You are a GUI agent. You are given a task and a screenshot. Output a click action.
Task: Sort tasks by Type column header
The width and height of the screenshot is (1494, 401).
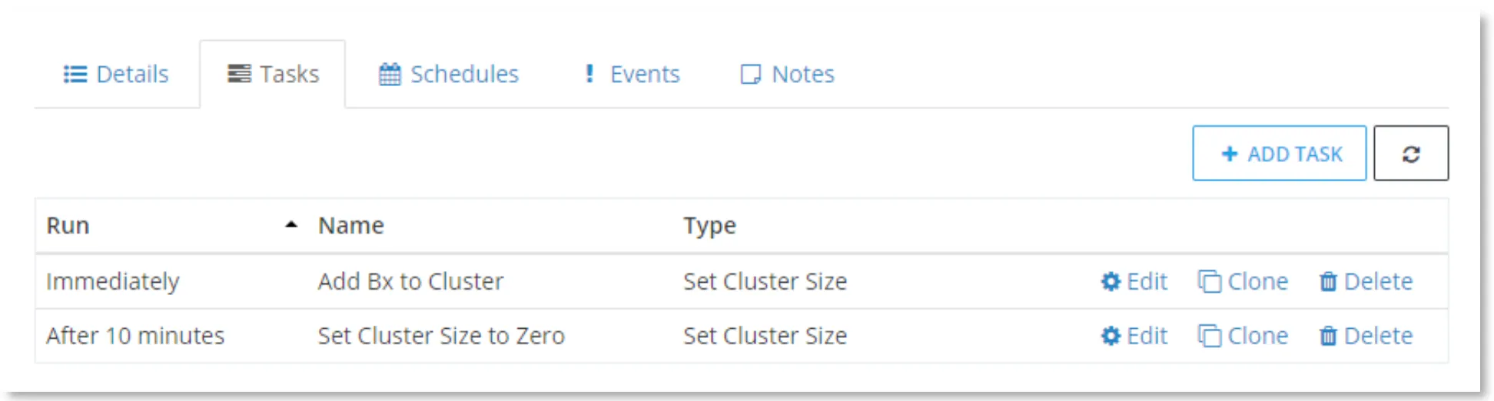pos(709,225)
